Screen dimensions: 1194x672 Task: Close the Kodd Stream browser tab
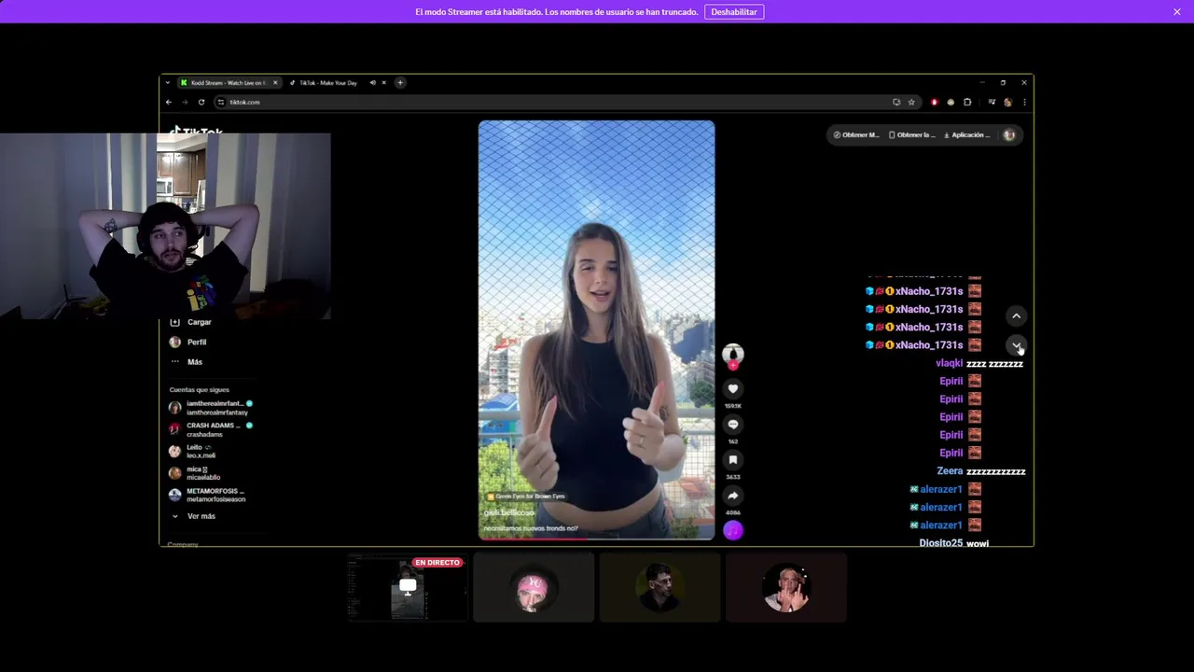click(x=275, y=82)
